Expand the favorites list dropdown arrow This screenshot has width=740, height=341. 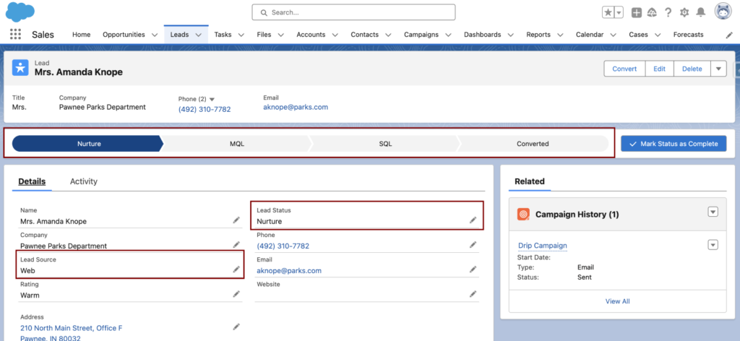click(x=619, y=13)
